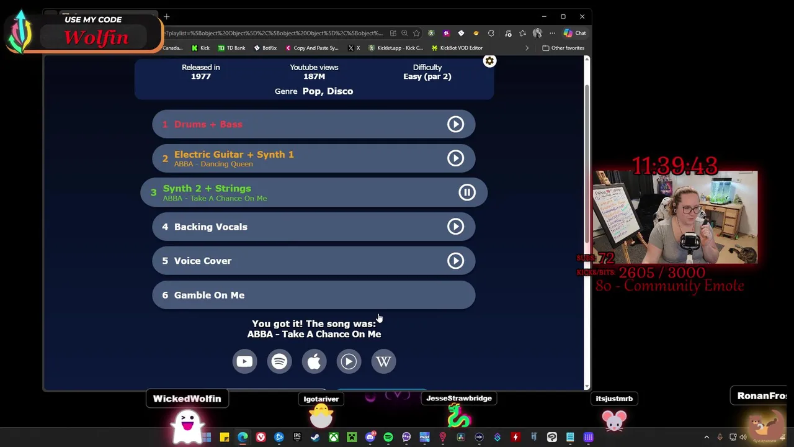The height and width of the screenshot is (447, 794).
Task: Open the Other favorites folder
Action: point(563,48)
